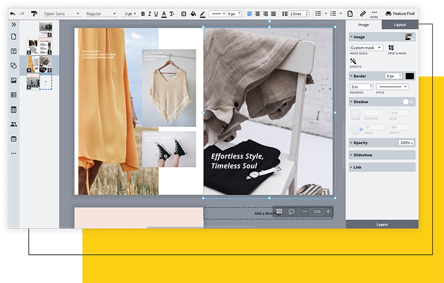Click the table borders grid icon
Screen dimensions: 444x283
[x=184, y=14]
